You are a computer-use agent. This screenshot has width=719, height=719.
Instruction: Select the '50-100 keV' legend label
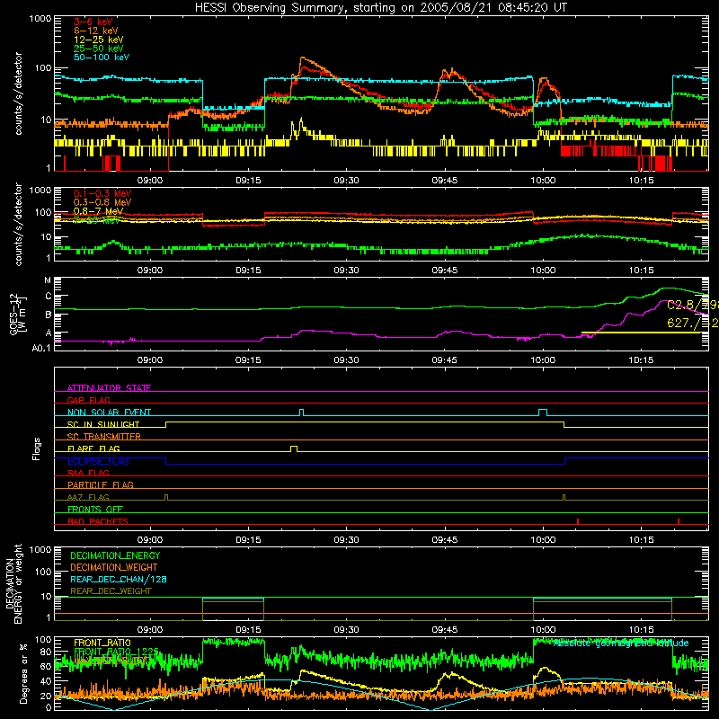tap(102, 58)
